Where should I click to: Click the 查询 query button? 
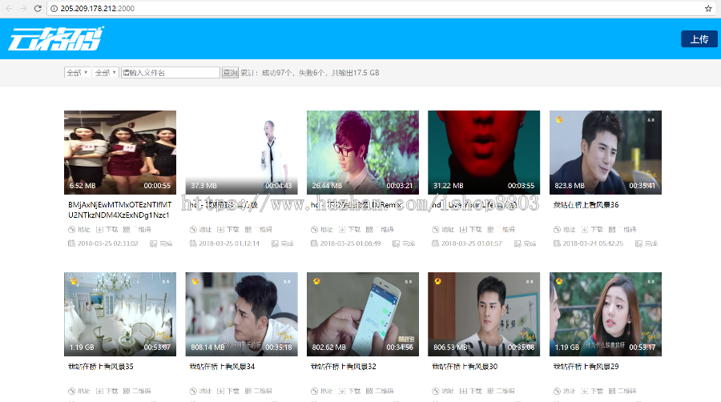pos(230,73)
